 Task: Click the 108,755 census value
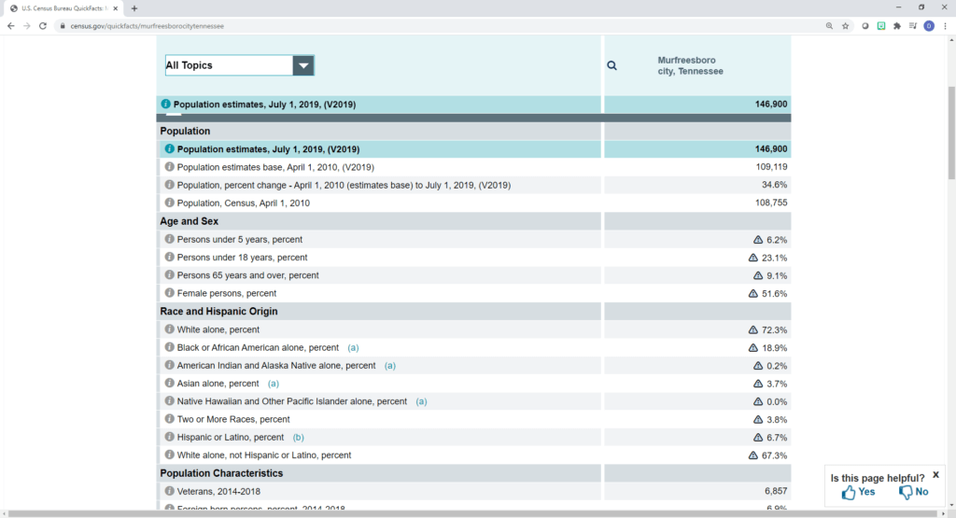[771, 203]
